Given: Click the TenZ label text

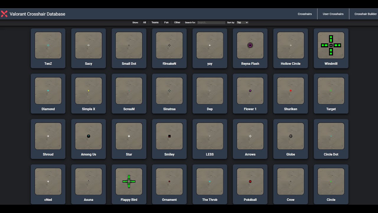Looking at the screenshot, I should coord(48,64).
